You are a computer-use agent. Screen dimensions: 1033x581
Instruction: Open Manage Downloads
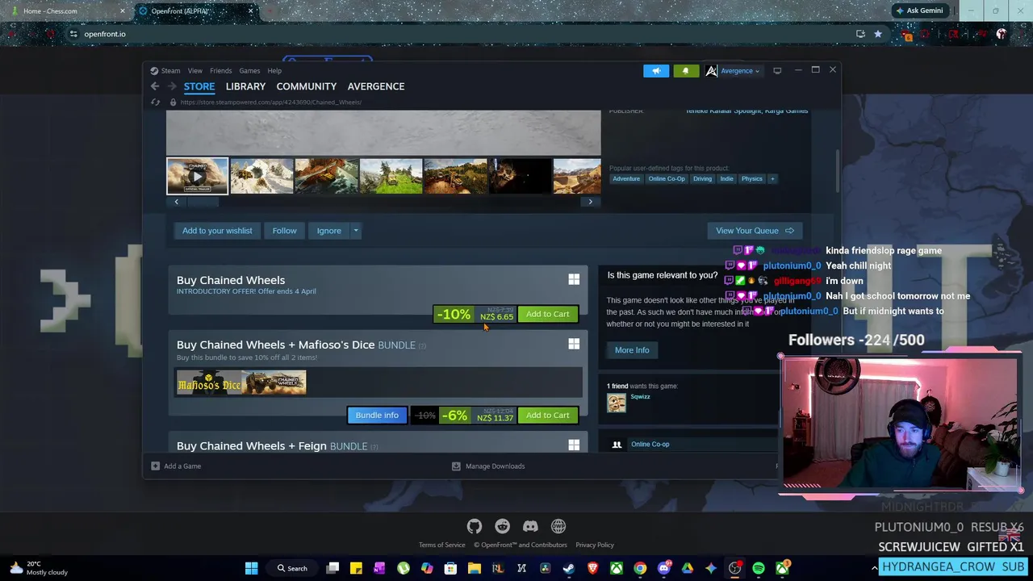click(488, 466)
